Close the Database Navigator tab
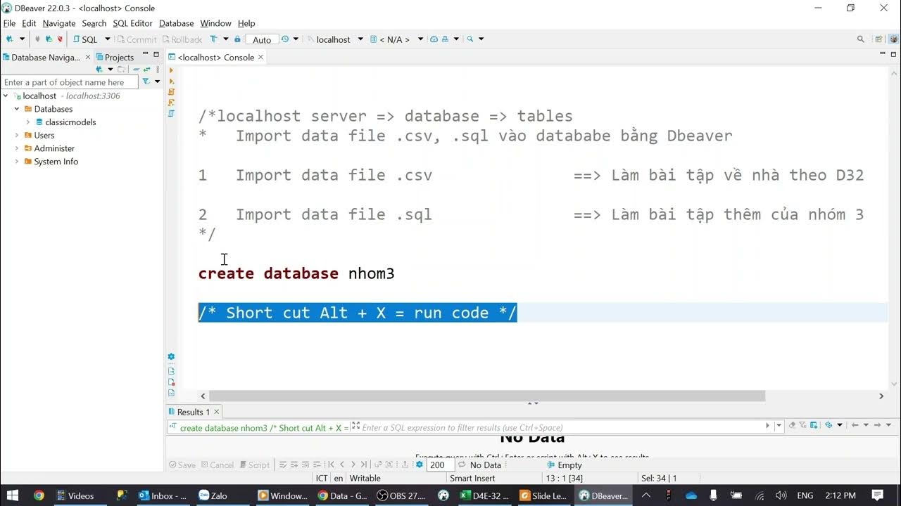Viewport: 901px width, 506px height. [88, 58]
